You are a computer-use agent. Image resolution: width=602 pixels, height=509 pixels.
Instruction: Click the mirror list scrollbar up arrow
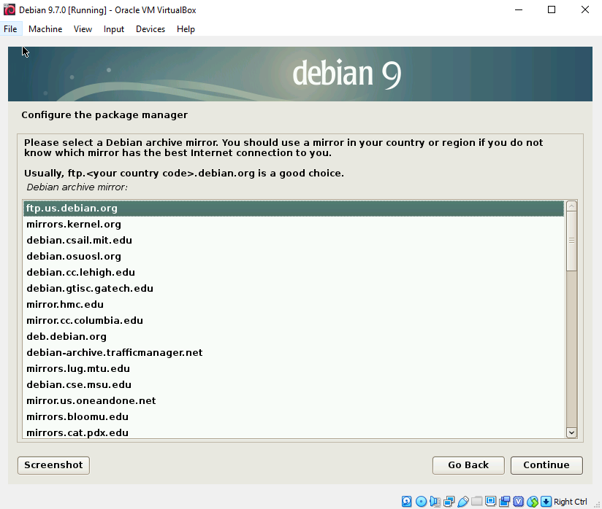pos(571,206)
